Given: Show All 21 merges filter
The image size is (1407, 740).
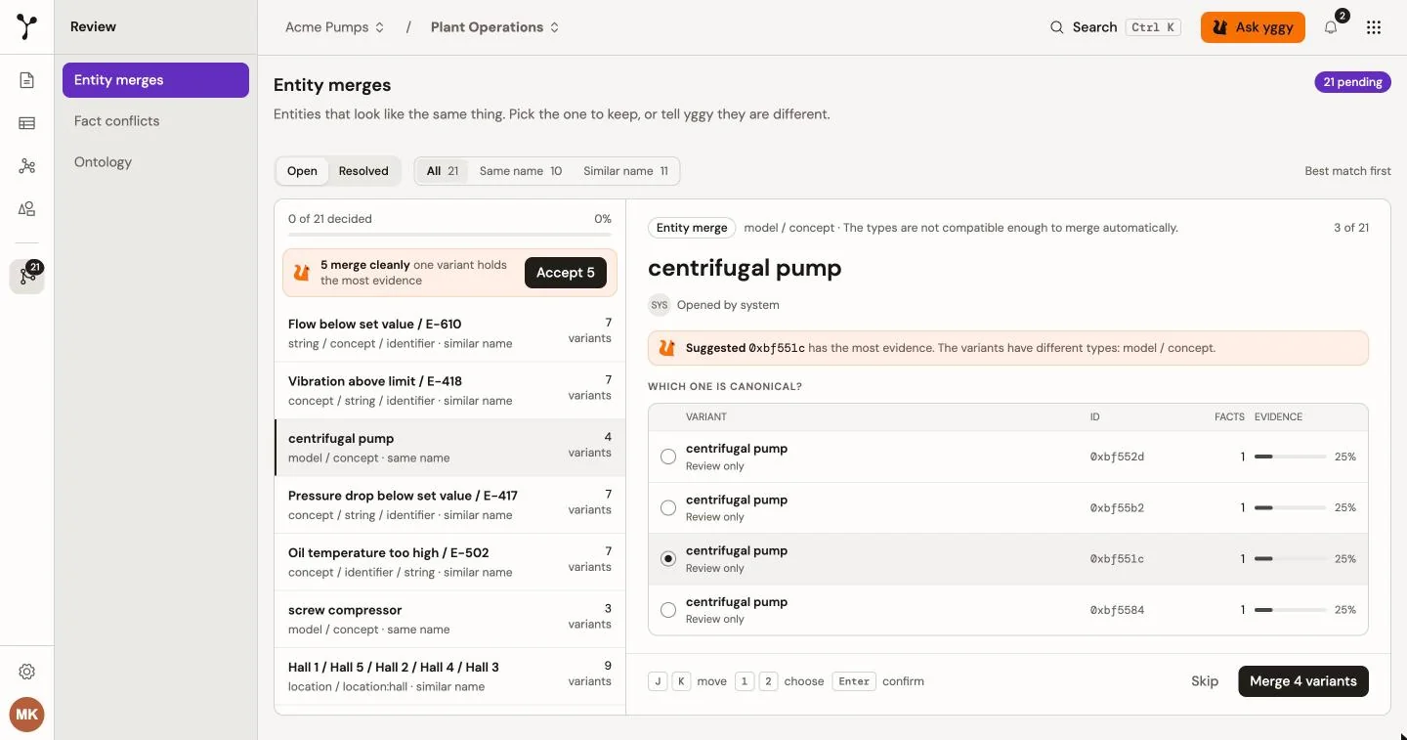Looking at the screenshot, I should 443,171.
